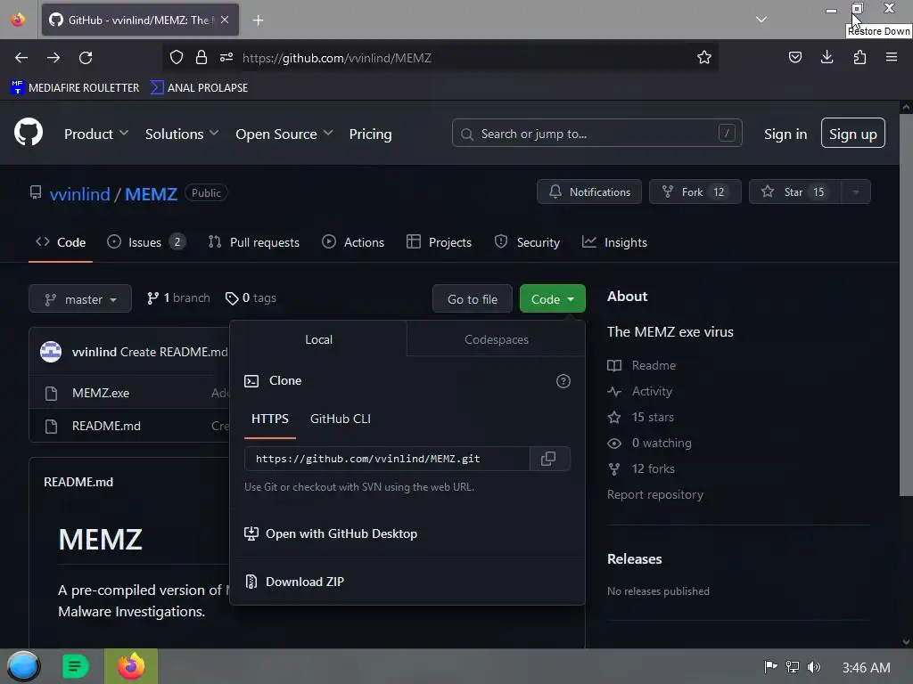The image size is (913, 684).
Task: Click the padlock site security icon
Action: [202, 57]
